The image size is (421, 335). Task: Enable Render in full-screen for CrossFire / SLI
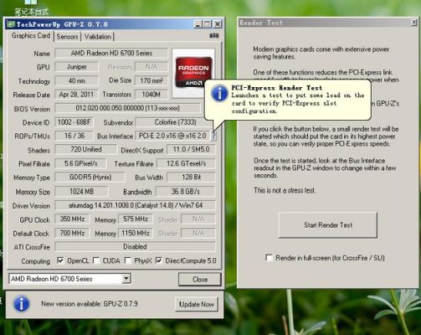click(269, 257)
